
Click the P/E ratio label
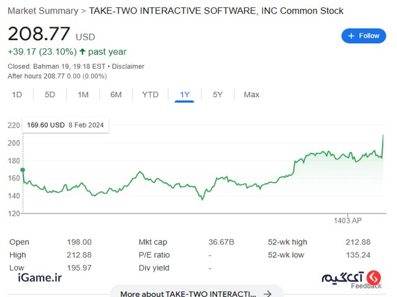click(154, 255)
